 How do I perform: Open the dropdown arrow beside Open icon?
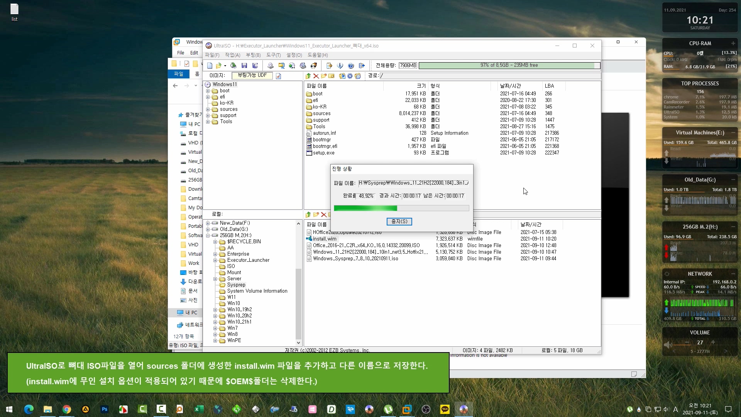(x=225, y=66)
